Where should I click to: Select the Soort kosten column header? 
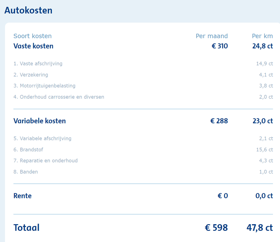(x=33, y=36)
